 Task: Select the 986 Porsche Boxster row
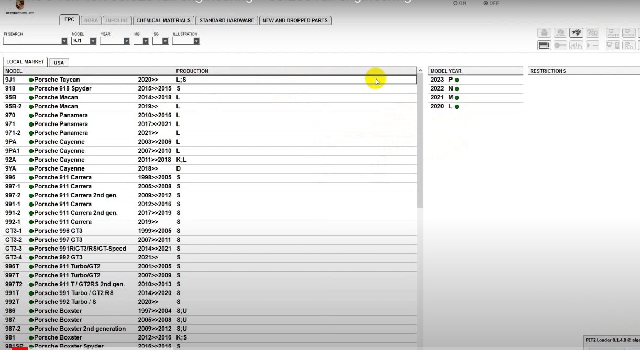pos(210,311)
